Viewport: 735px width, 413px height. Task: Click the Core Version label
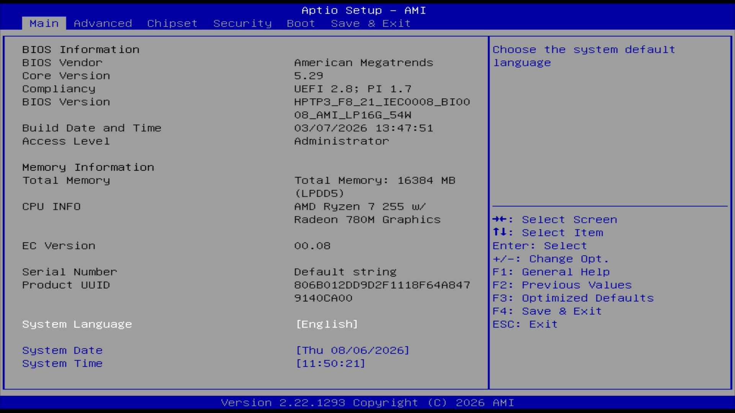pos(66,76)
